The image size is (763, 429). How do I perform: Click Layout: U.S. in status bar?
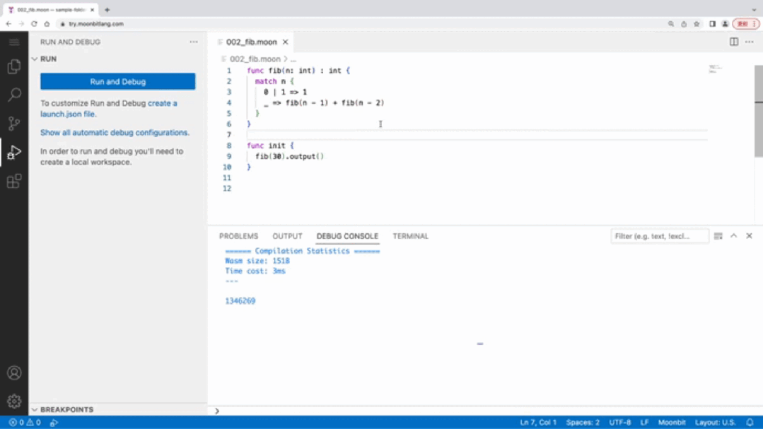click(715, 422)
